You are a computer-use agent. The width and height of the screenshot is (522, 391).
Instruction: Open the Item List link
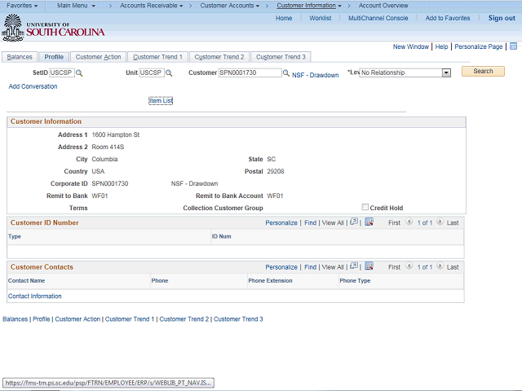(161, 101)
